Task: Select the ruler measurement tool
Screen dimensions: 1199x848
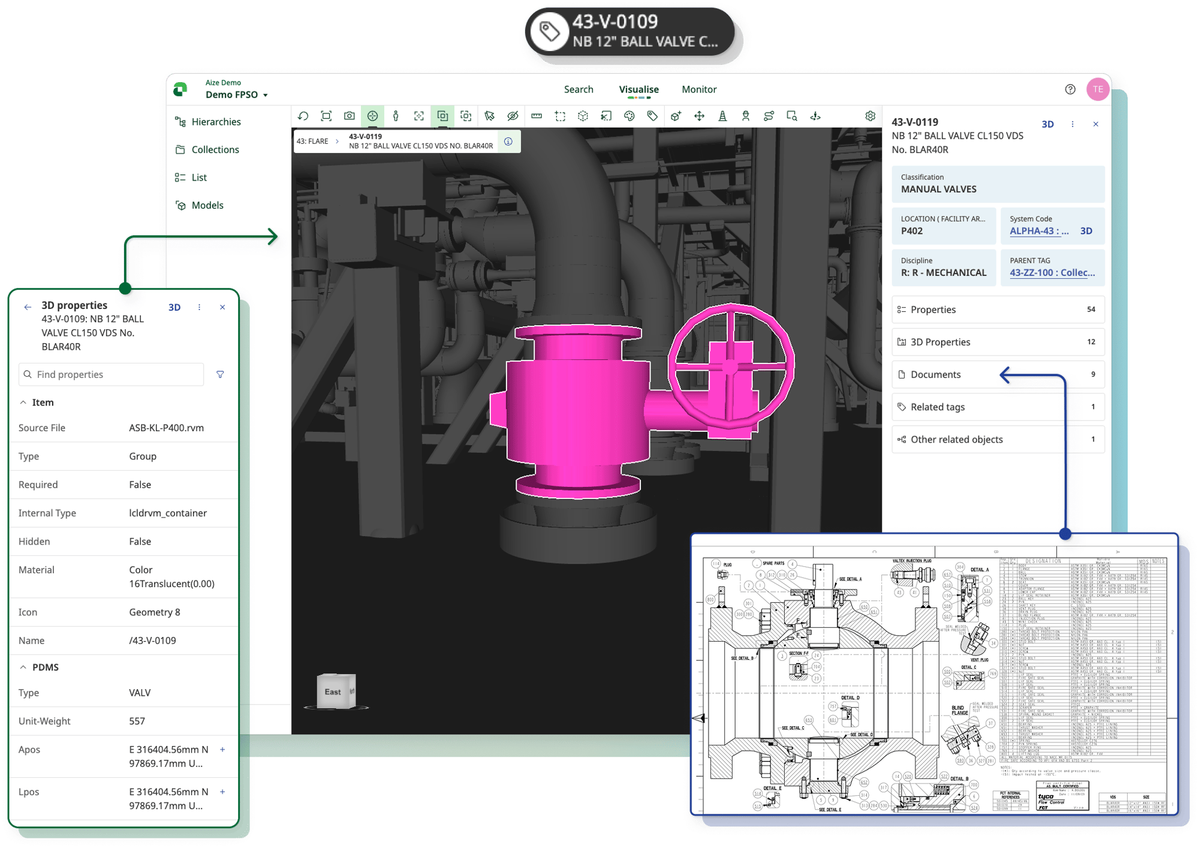Action: (537, 116)
